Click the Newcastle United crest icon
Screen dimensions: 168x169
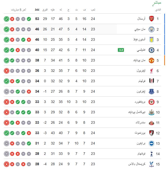[151, 112]
